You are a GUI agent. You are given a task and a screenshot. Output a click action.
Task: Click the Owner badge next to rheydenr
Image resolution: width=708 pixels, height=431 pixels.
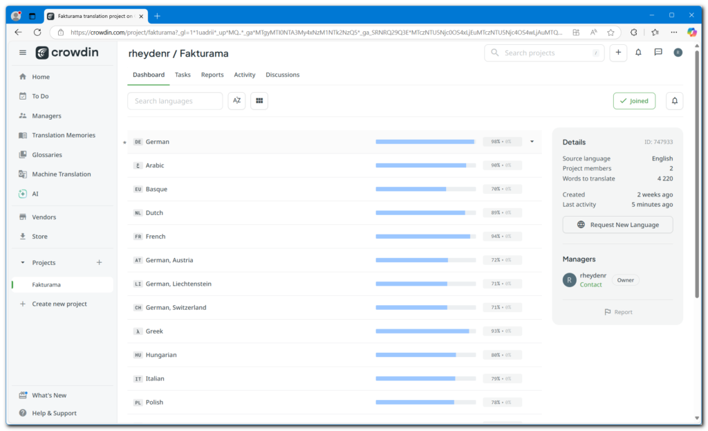click(625, 280)
